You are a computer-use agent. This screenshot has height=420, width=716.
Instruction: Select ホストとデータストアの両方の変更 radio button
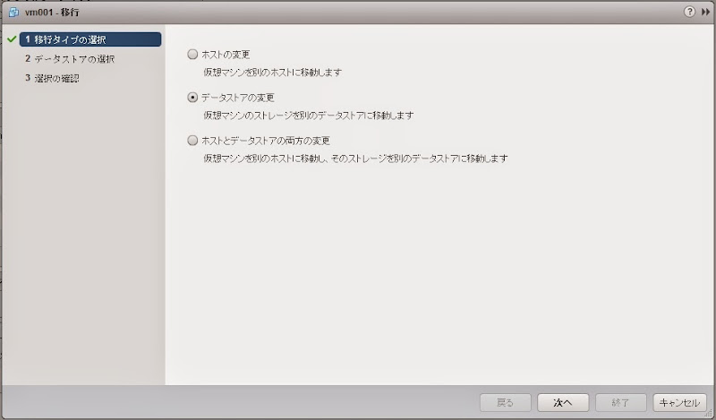tap(192, 141)
